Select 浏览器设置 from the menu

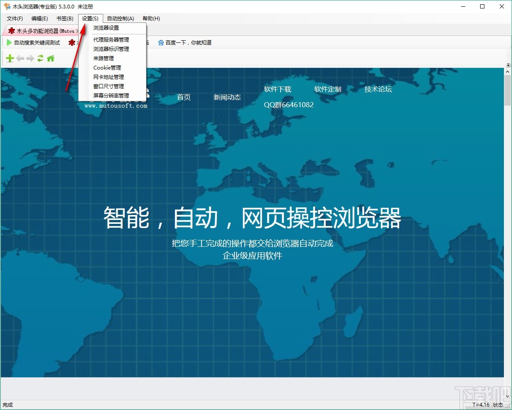113,28
